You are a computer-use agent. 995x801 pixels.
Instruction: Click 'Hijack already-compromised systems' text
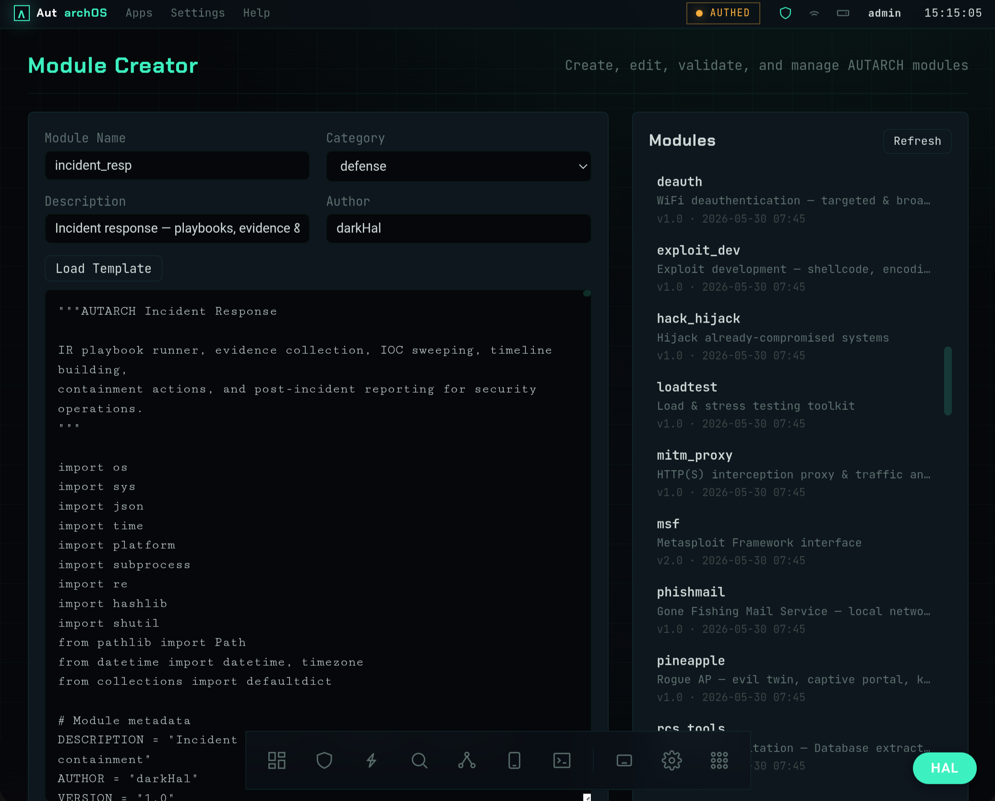coord(773,338)
